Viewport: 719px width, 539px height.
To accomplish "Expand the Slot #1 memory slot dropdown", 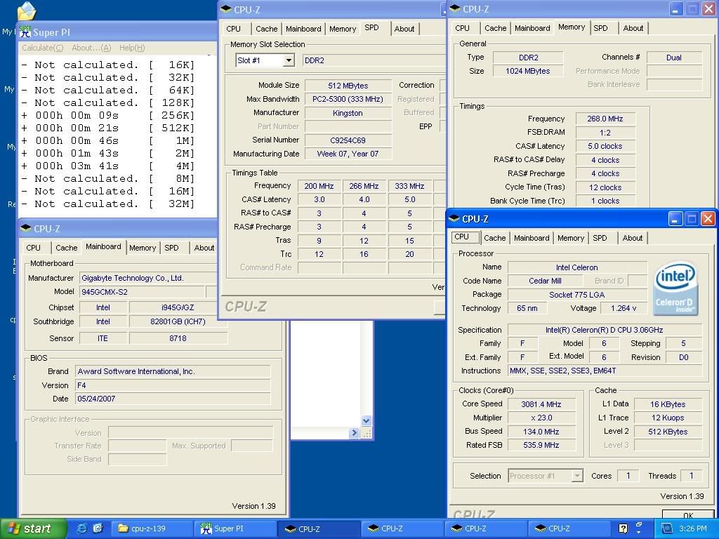I will click(288, 60).
